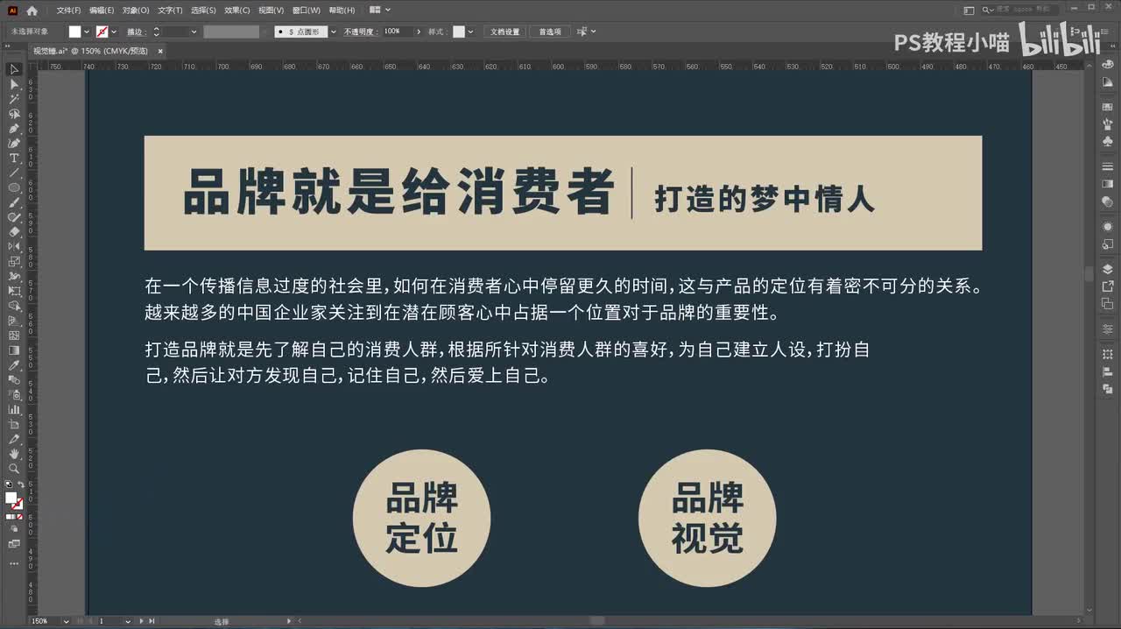Viewport: 1121px width, 629px height.
Task: Swap fill and stroke colors
Action: [x=21, y=484]
